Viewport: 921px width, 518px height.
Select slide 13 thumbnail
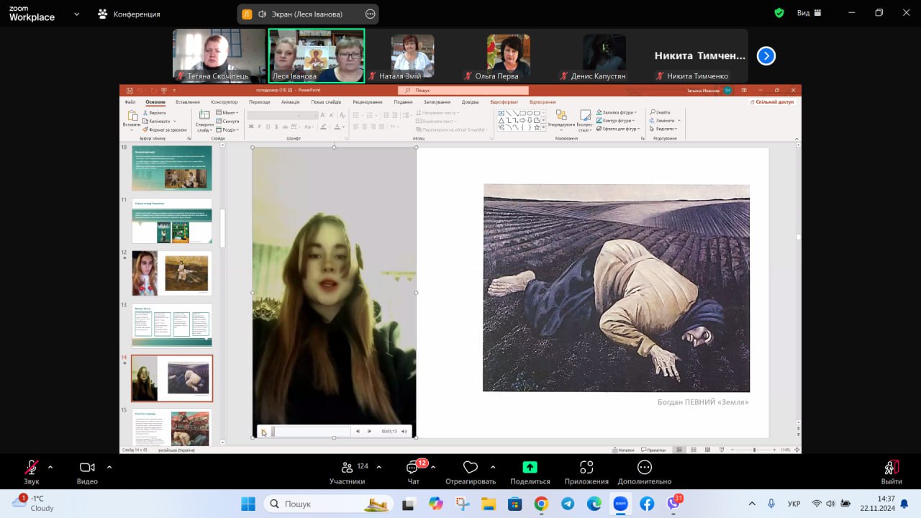172,324
